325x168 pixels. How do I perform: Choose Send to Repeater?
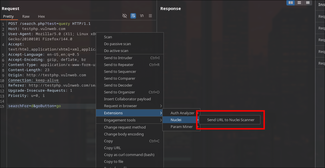pos(119,65)
